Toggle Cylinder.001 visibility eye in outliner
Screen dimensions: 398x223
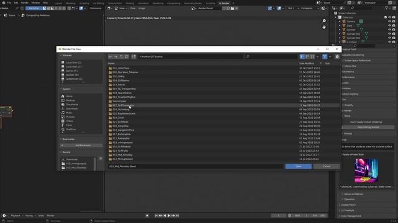point(389,34)
